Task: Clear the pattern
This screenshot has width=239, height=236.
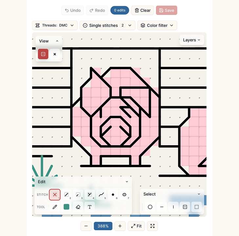Action: click(143, 10)
